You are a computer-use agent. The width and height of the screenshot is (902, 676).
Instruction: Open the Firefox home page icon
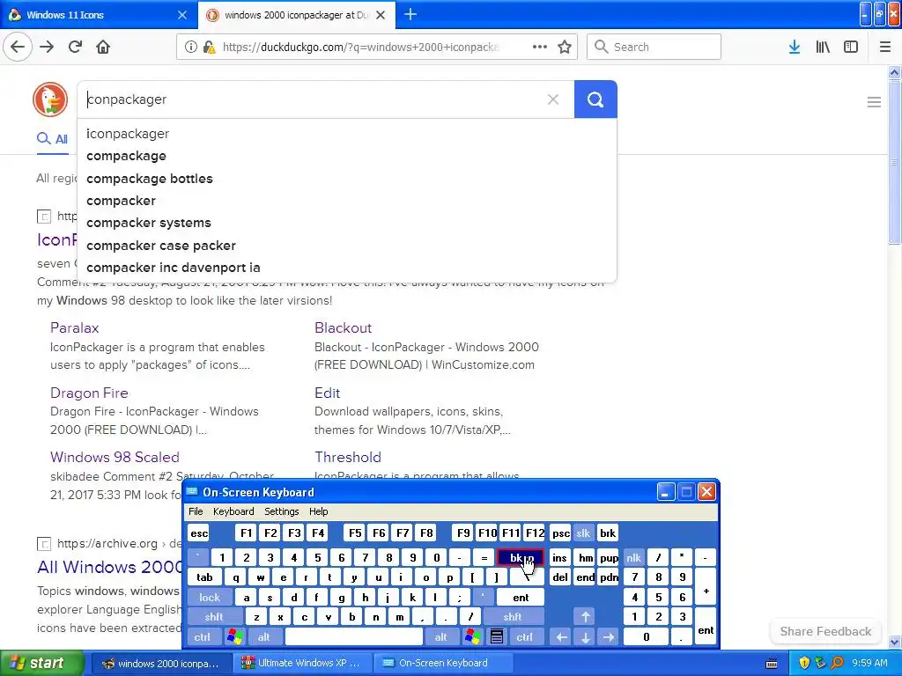[103, 47]
